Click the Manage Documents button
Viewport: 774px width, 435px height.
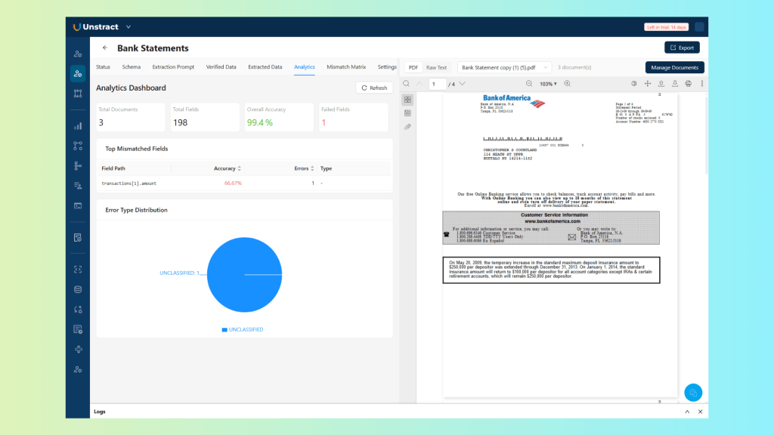674,68
